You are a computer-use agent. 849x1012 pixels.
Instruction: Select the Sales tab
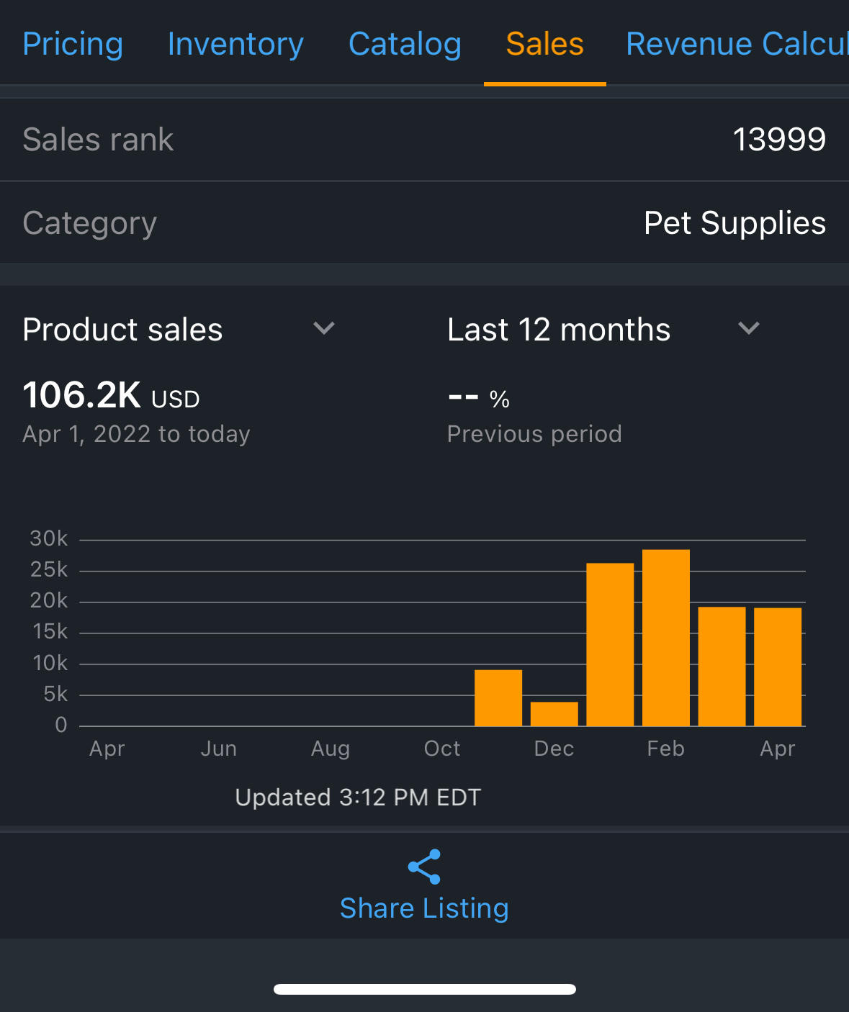pos(544,44)
